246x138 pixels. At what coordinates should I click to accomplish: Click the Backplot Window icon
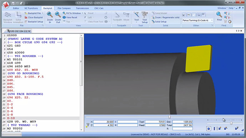[x=7, y=17]
